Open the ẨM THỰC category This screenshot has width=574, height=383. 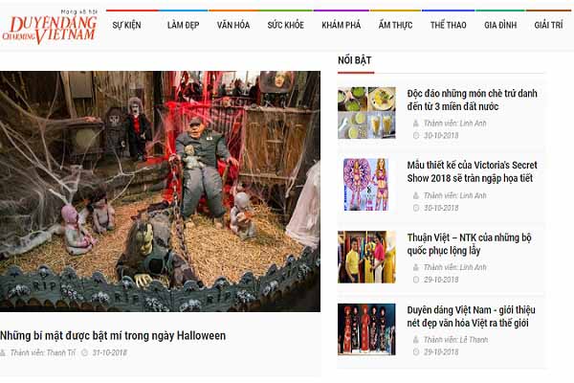pyautogui.click(x=395, y=25)
